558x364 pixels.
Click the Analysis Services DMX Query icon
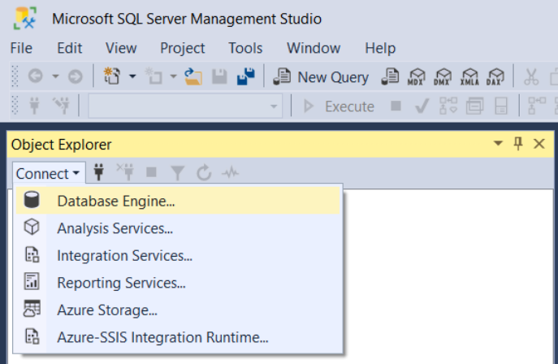tap(443, 77)
